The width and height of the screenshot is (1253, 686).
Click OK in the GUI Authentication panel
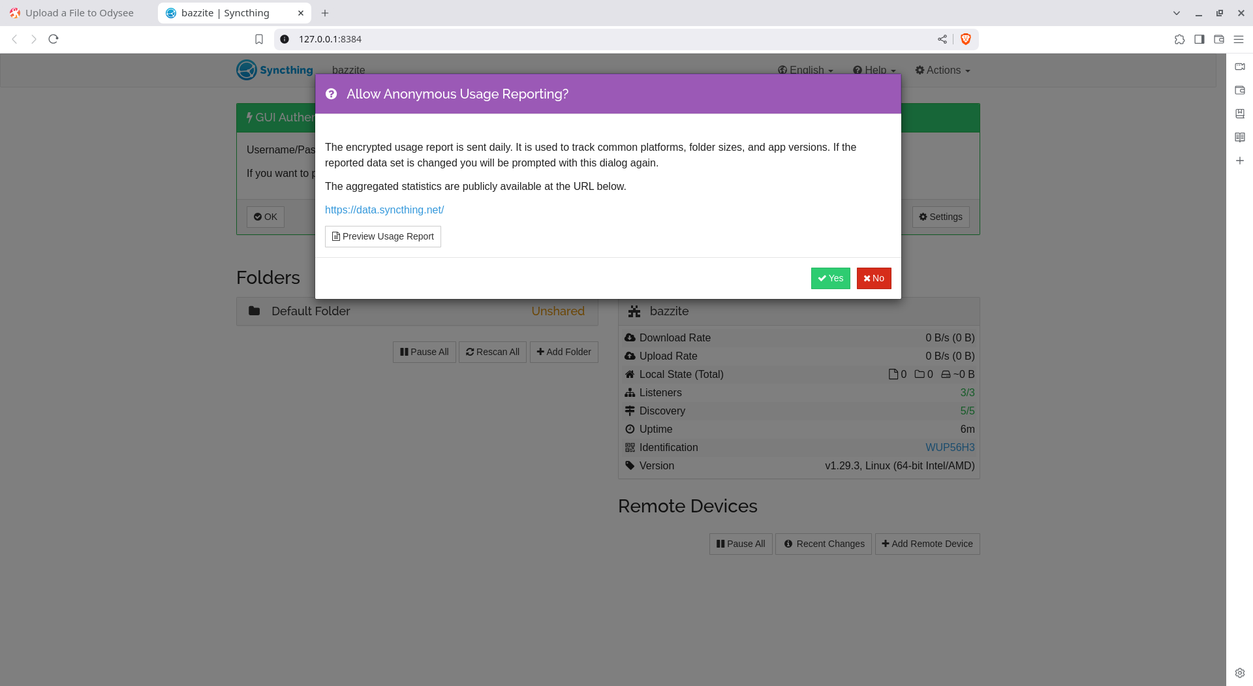[x=266, y=217]
